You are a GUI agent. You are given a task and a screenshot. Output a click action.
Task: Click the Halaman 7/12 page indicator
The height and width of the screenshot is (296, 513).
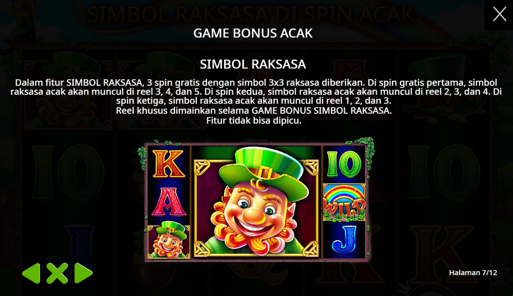pyautogui.click(x=473, y=273)
